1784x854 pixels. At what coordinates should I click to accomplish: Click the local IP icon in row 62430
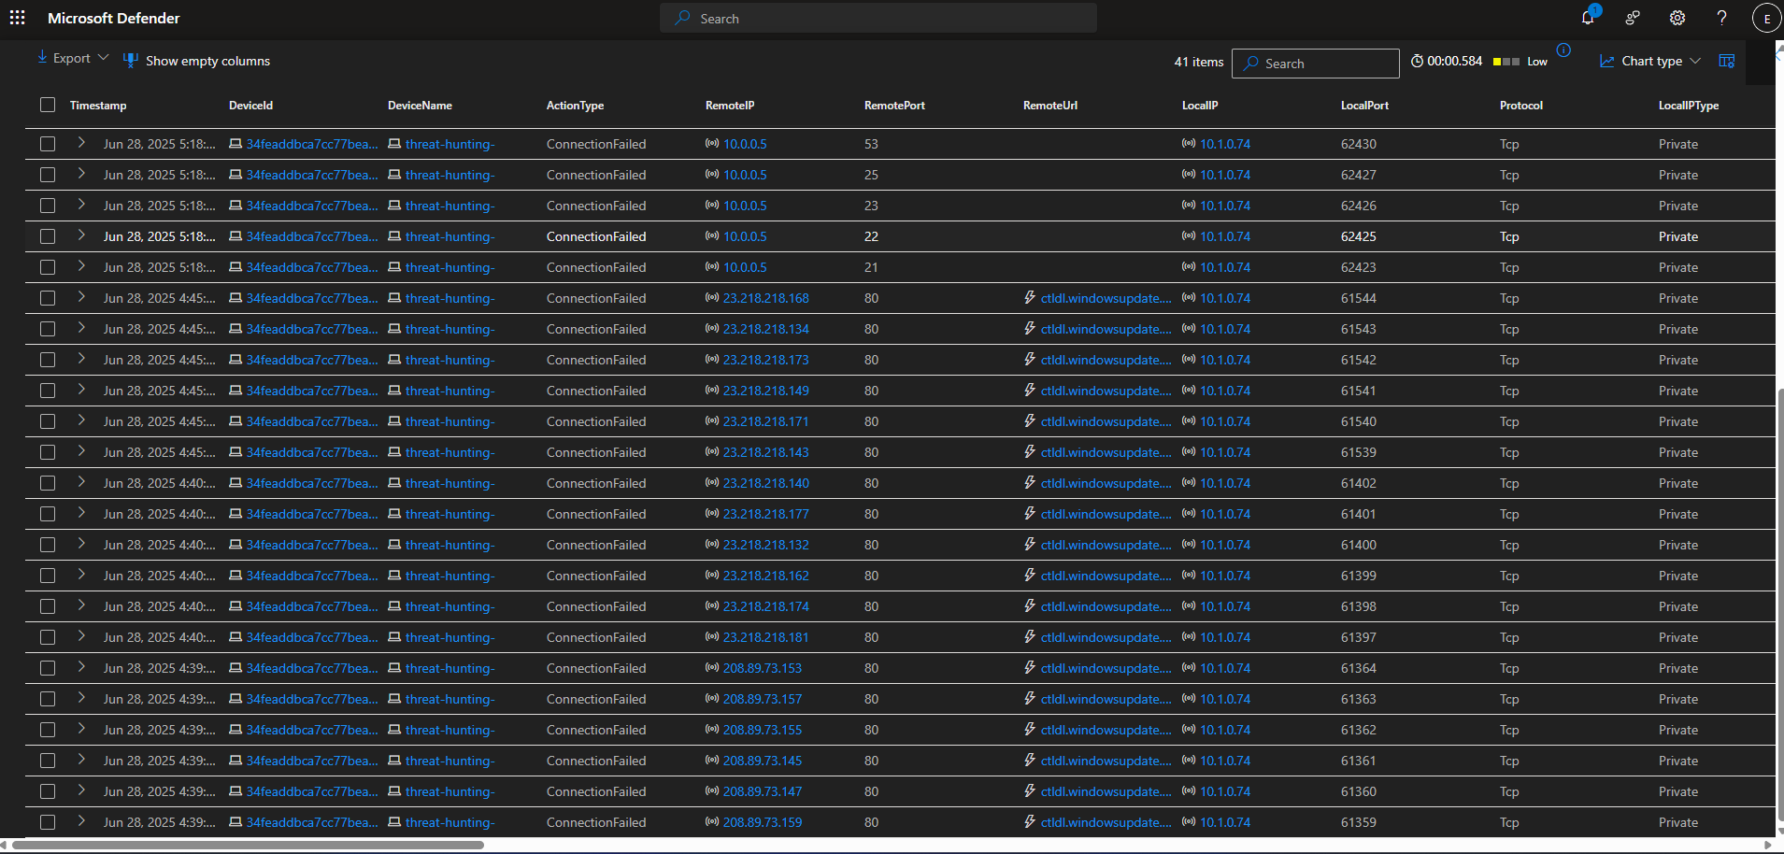tap(1189, 144)
